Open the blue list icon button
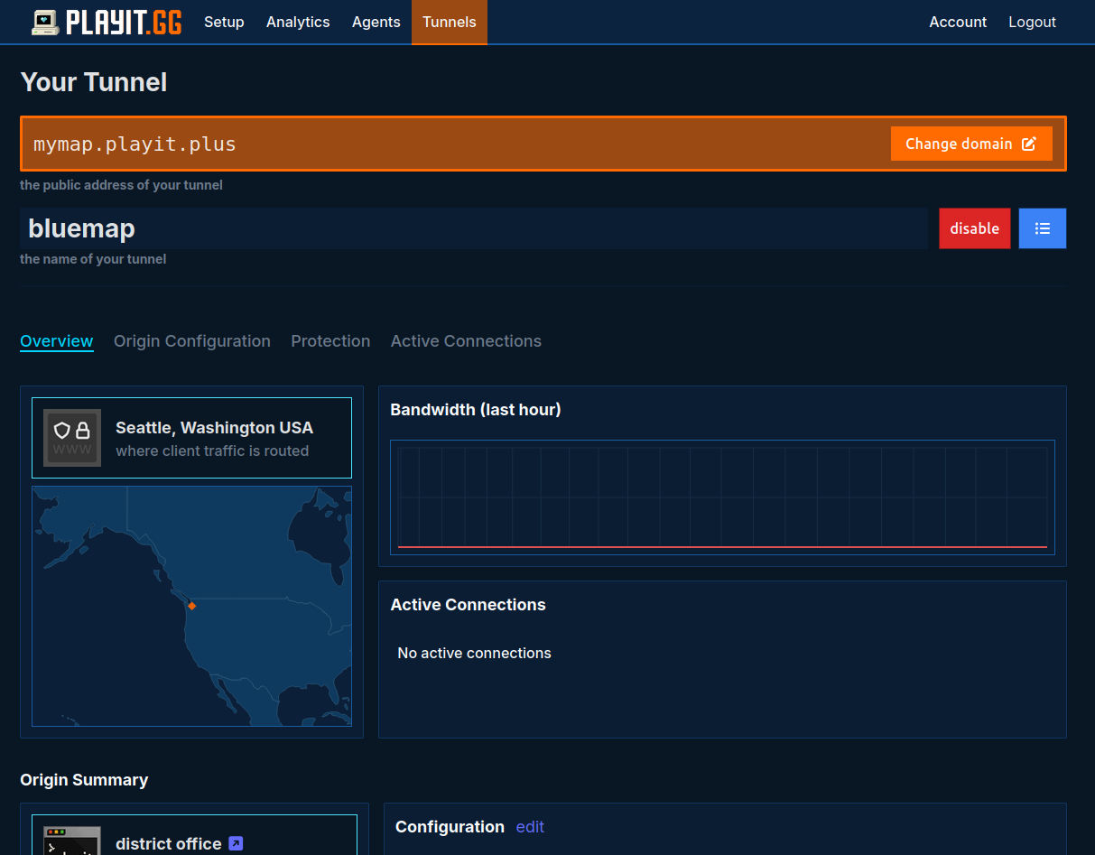The image size is (1095, 855). click(1043, 228)
